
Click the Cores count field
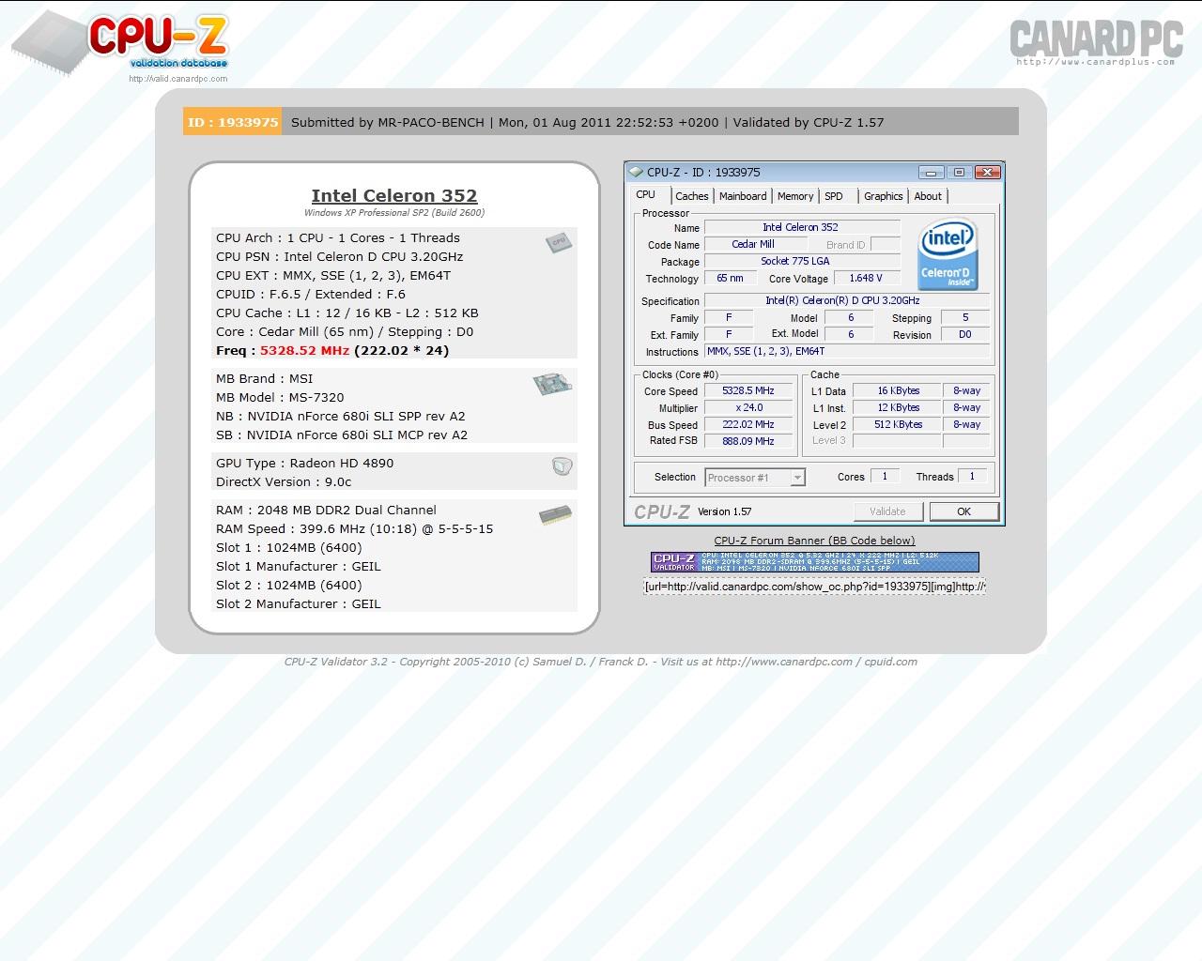point(885,477)
